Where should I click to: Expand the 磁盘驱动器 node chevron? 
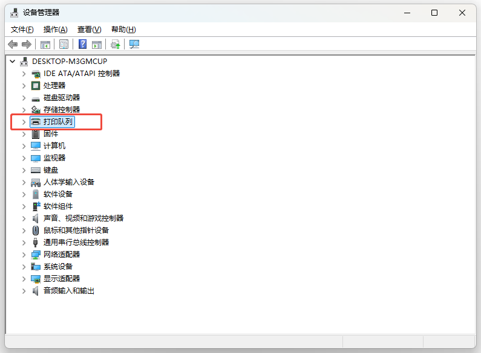point(24,98)
